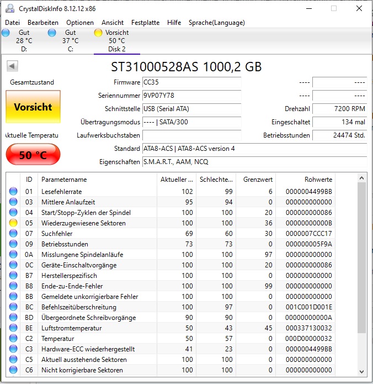Click status icon of Ende-zu-Ende-Fehler row
The width and height of the screenshot is (373, 384).
(x=13, y=286)
